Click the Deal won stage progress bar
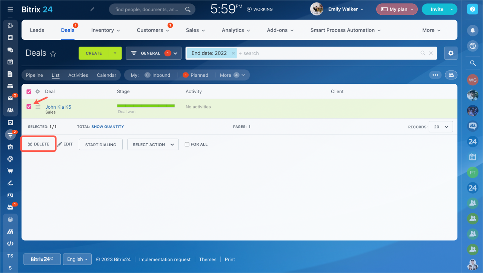Image resolution: width=483 pixels, height=273 pixels. tap(146, 106)
